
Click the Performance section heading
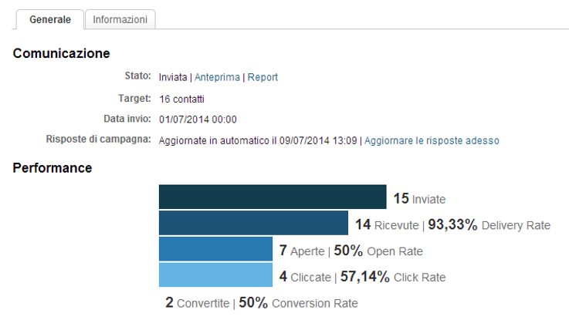pos(52,167)
